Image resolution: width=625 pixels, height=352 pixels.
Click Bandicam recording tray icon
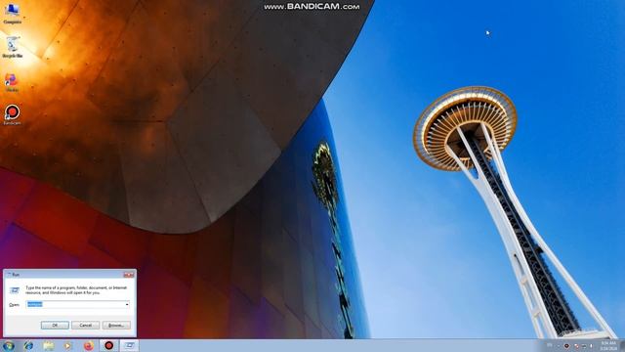coord(566,346)
